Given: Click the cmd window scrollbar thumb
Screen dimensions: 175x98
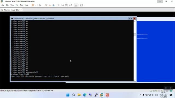Looking at the screenshot, I should coord(135,34).
